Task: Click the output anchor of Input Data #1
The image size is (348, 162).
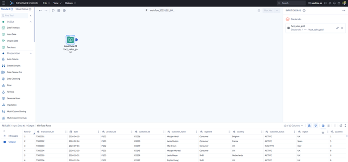Action: click(76, 40)
